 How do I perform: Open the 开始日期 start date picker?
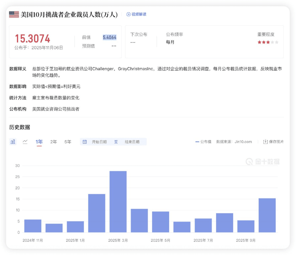tap(99, 142)
